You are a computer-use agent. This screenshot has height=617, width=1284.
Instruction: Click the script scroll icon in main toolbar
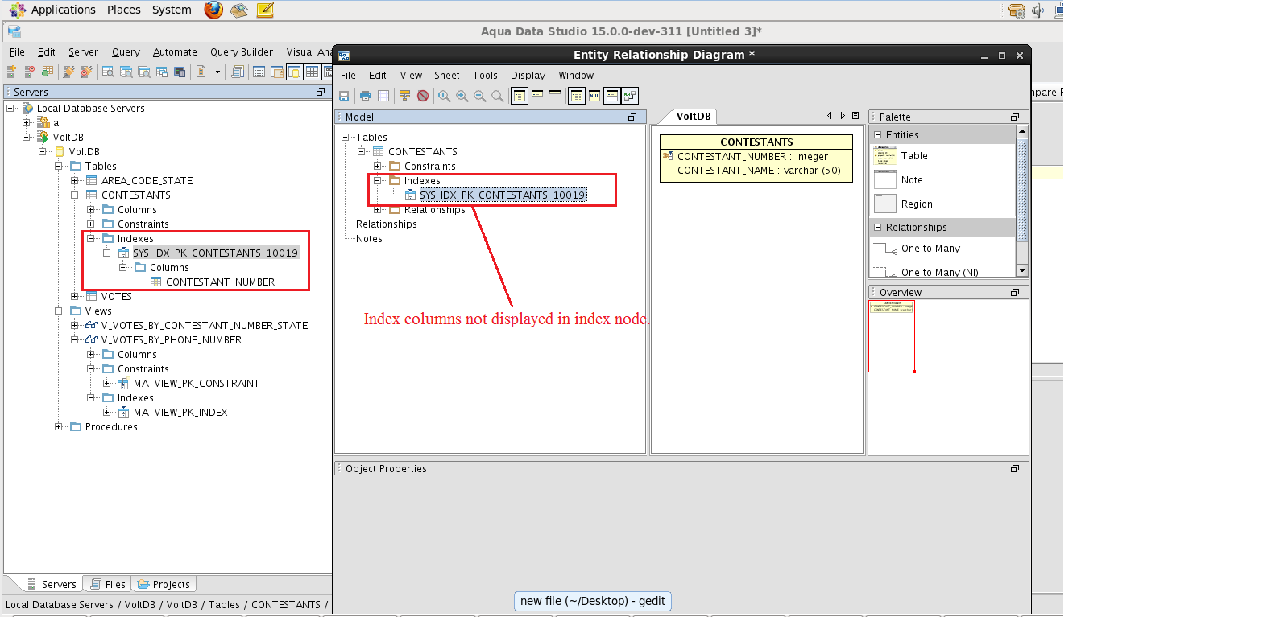238,72
